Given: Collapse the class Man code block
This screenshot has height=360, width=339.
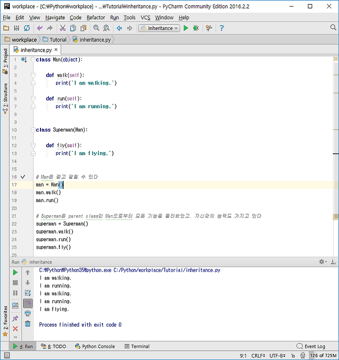Looking at the screenshot, I should point(33,60).
